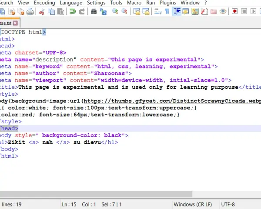Open the ? help menu
Viewport: 261px width, 209px height.
[206, 3]
